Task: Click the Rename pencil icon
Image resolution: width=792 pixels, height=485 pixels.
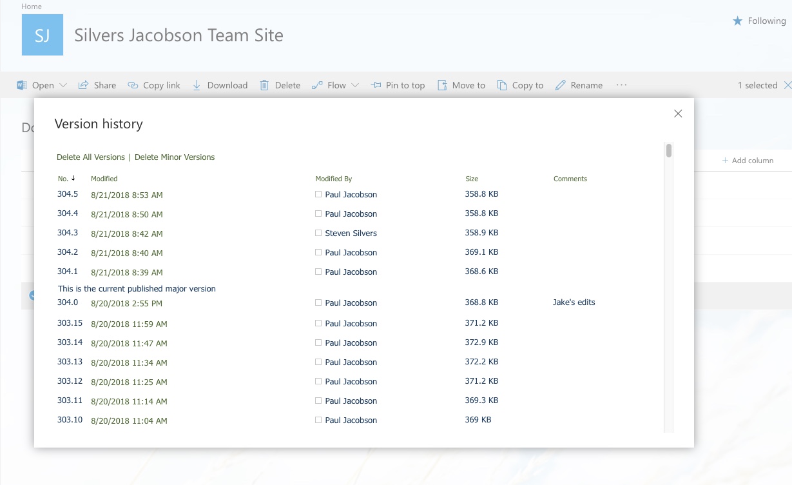Action: (x=560, y=85)
